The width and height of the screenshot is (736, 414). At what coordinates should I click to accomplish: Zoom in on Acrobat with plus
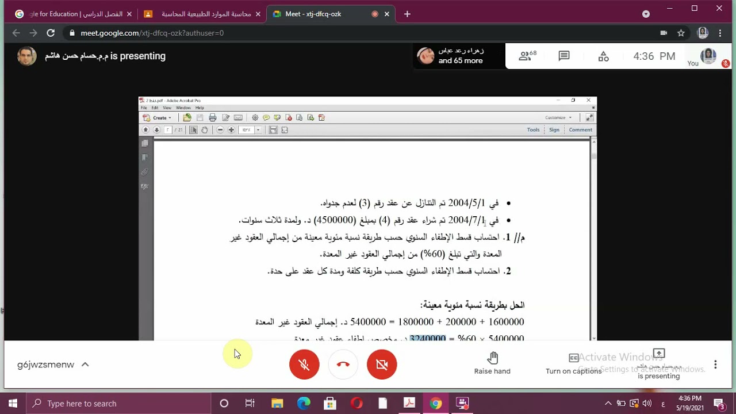pyautogui.click(x=231, y=130)
